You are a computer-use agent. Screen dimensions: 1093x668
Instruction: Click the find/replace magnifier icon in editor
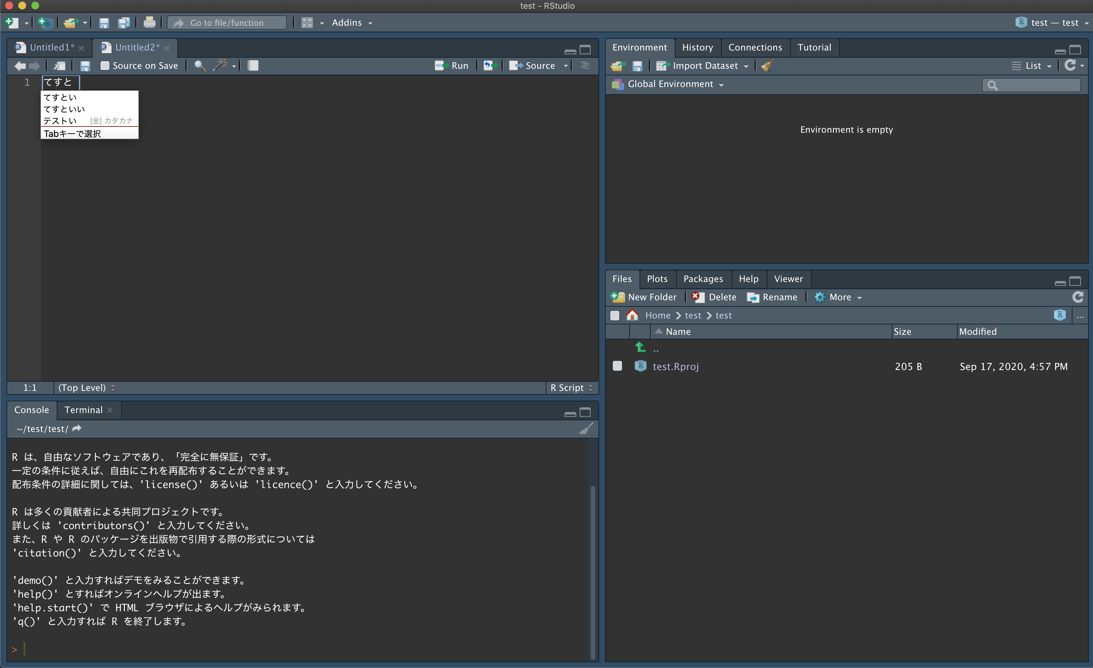(x=199, y=66)
